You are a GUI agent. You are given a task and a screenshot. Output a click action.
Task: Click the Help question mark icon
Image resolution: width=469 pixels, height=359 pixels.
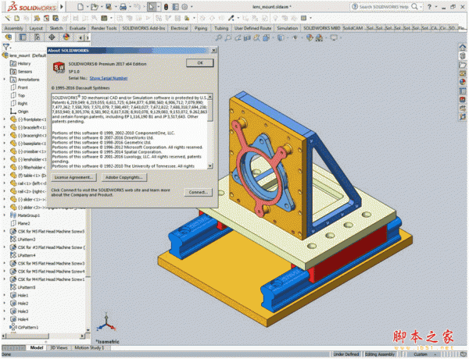click(429, 6)
